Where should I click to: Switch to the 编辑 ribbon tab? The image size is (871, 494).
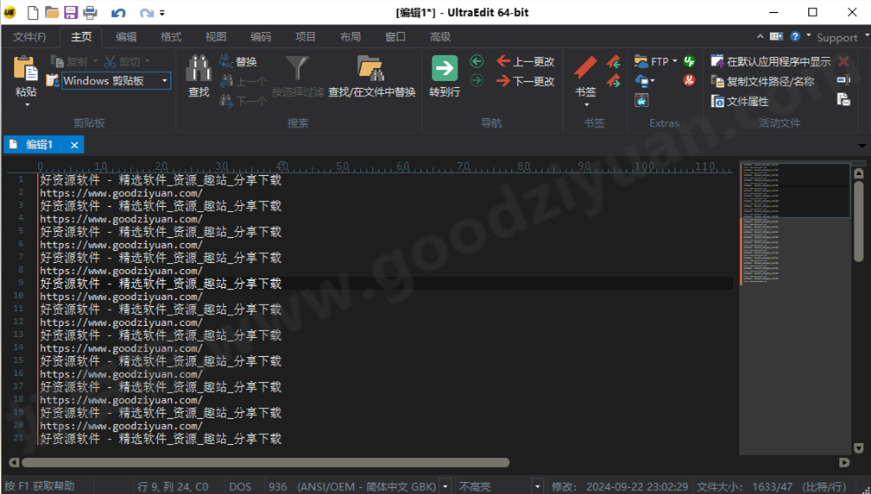click(126, 36)
